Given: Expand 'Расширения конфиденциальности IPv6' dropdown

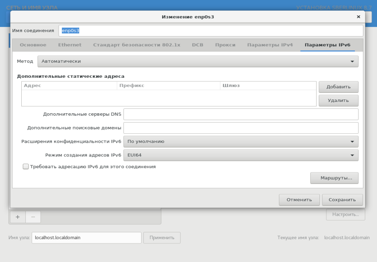Looking at the screenshot, I should 241,141.
